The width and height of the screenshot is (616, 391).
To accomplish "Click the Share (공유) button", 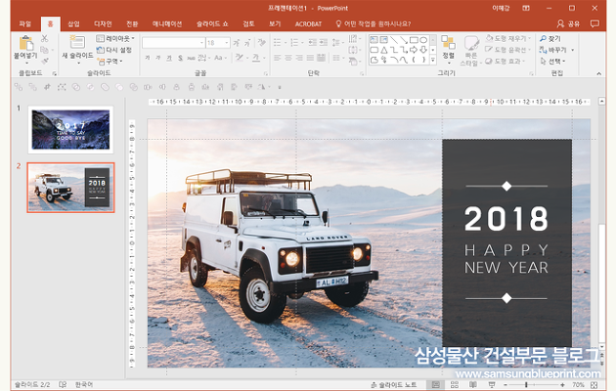I will [568, 23].
